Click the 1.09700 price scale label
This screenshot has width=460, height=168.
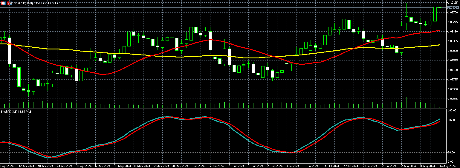[x=453, y=13]
